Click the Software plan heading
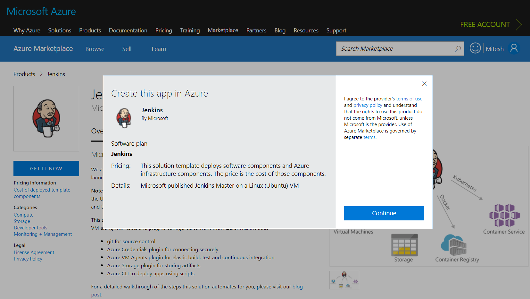 point(129,144)
